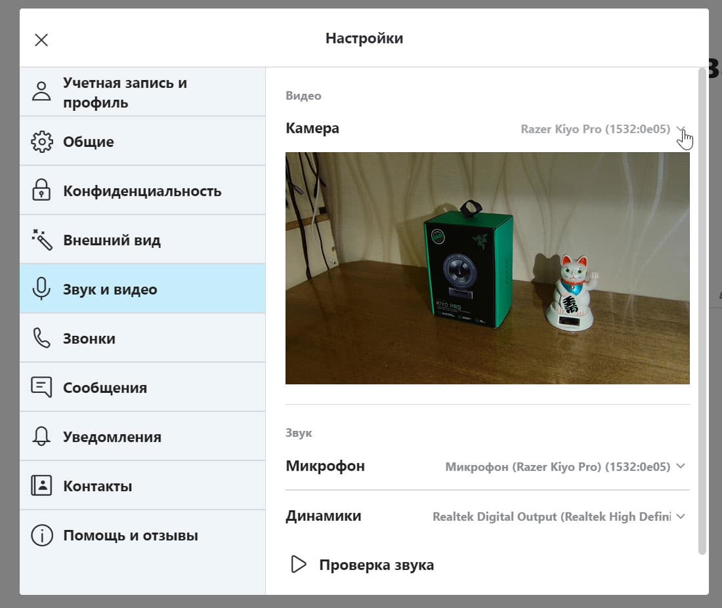Click the microphone icon for Звук и видео
722x608 pixels.
[x=41, y=289]
